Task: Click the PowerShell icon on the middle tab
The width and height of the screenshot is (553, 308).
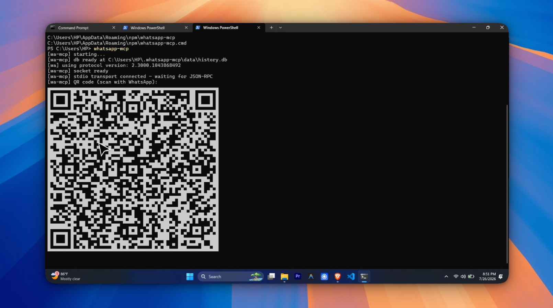Action: (125, 28)
